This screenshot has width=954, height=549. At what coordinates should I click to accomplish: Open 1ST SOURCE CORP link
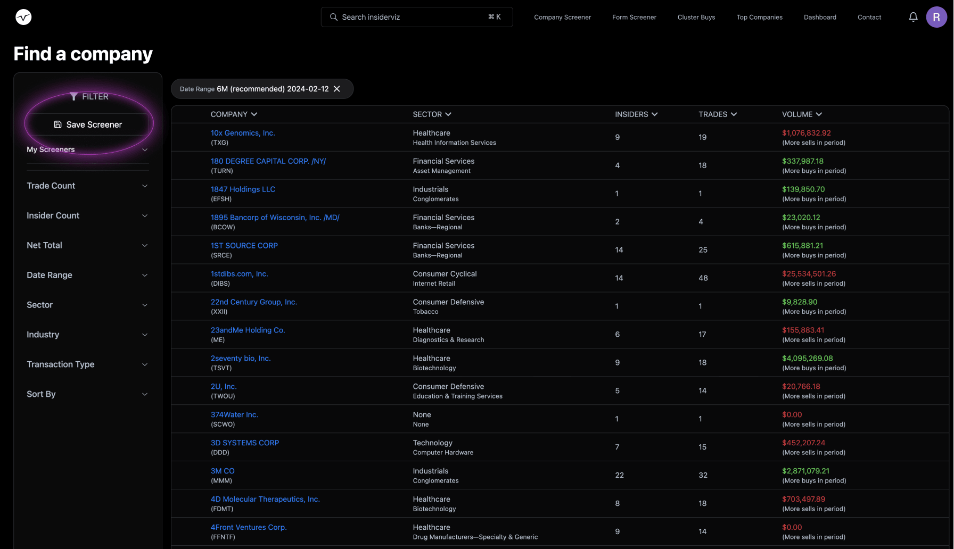click(x=244, y=246)
